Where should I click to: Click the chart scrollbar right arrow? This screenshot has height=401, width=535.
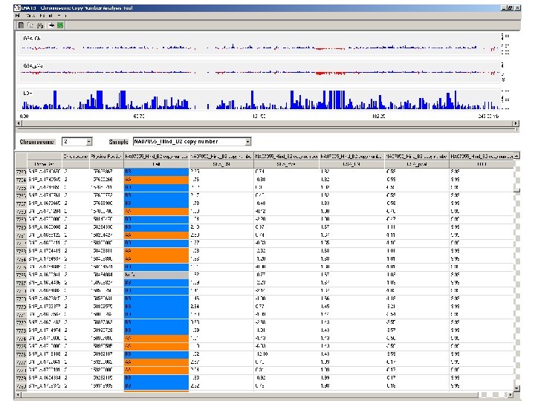pos(516,123)
